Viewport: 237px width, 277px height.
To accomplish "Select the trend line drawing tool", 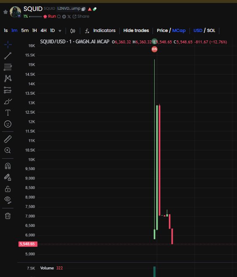I will tap(8, 56).
